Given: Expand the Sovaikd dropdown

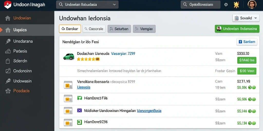Looking at the screenshot, I should point(246,18).
